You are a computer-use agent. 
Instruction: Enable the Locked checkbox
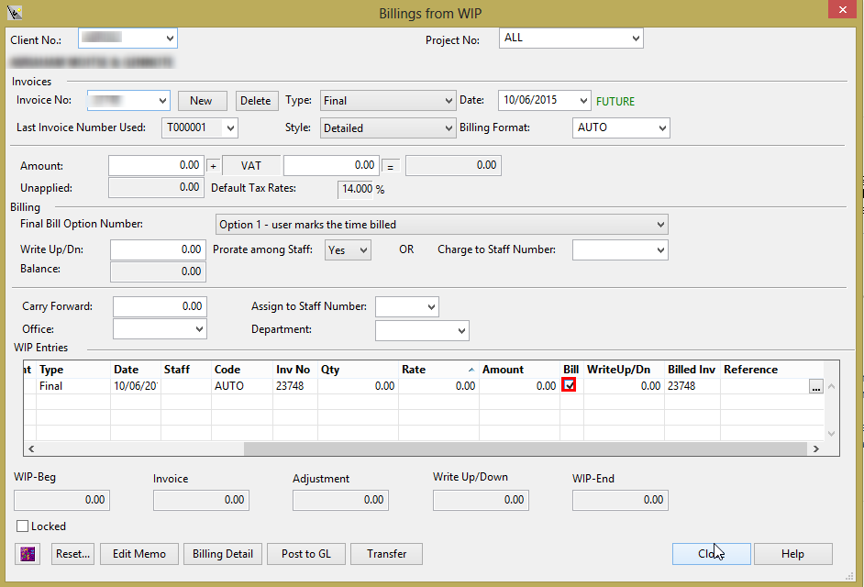tap(23, 526)
